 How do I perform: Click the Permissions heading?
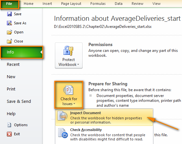coord(100,45)
